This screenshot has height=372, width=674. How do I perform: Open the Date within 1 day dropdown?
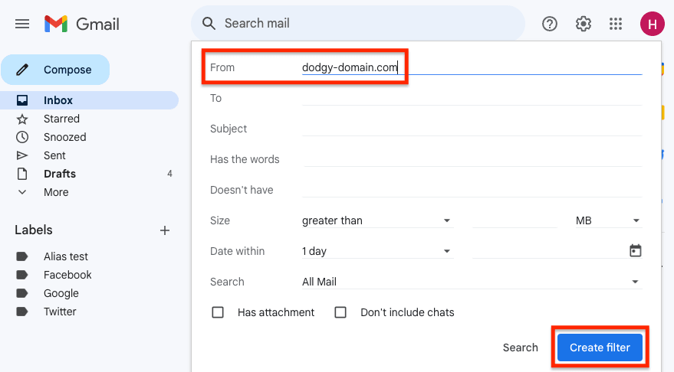(x=377, y=251)
